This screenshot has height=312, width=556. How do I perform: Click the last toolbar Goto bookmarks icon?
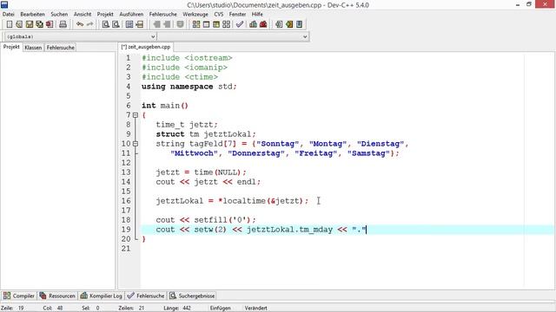click(299, 24)
